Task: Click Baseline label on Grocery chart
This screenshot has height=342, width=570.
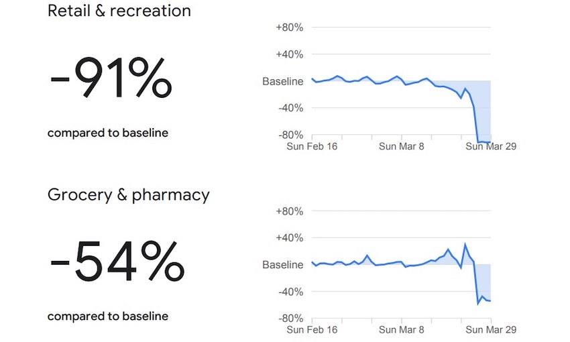Action: pyautogui.click(x=282, y=265)
